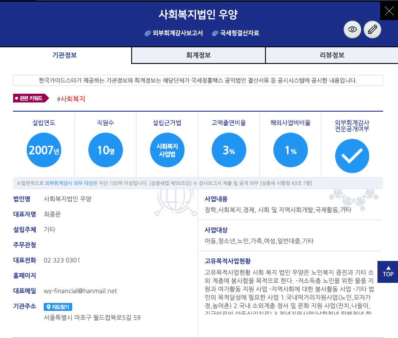The image size is (398, 338).
Task: Click the 사업대상 value text starting 아동,청소년
Action: pyautogui.click(x=259, y=241)
